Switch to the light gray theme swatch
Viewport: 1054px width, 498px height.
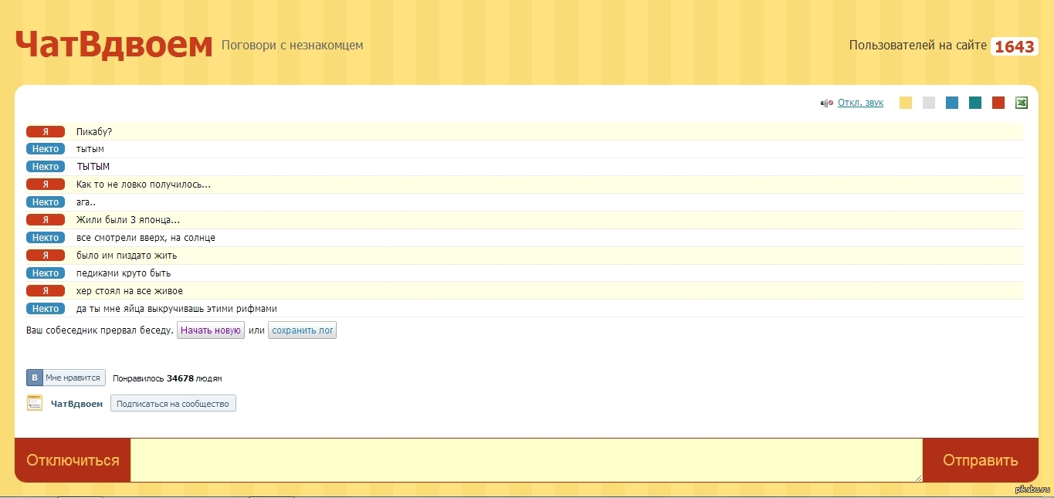pyautogui.click(x=929, y=103)
